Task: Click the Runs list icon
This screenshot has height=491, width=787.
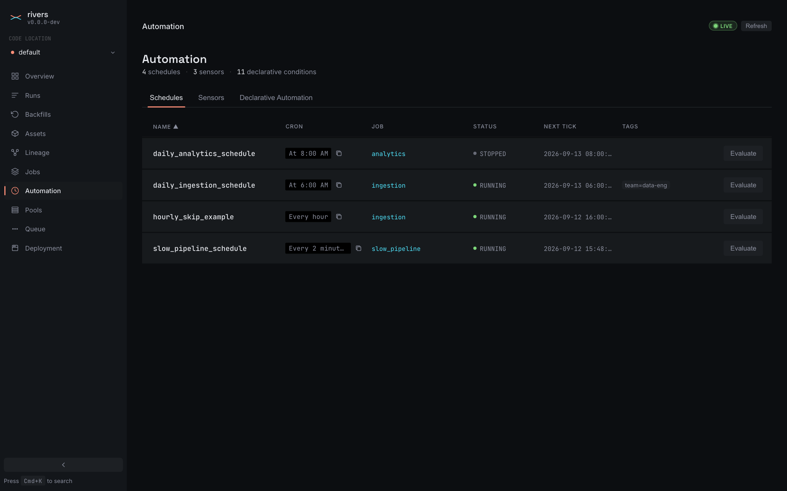Action: click(15, 95)
